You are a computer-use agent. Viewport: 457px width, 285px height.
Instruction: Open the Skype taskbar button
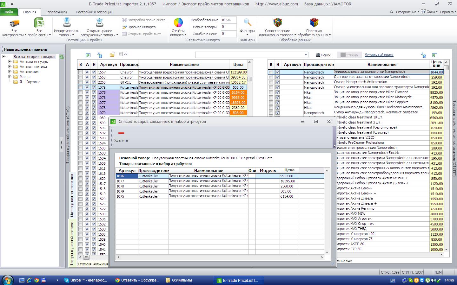pyautogui.click(x=86, y=280)
